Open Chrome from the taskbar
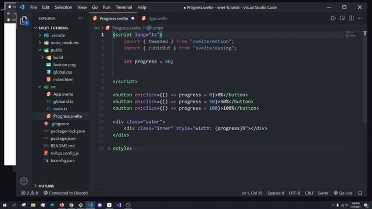Viewport: 372px width, 209px height. pos(71,205)
